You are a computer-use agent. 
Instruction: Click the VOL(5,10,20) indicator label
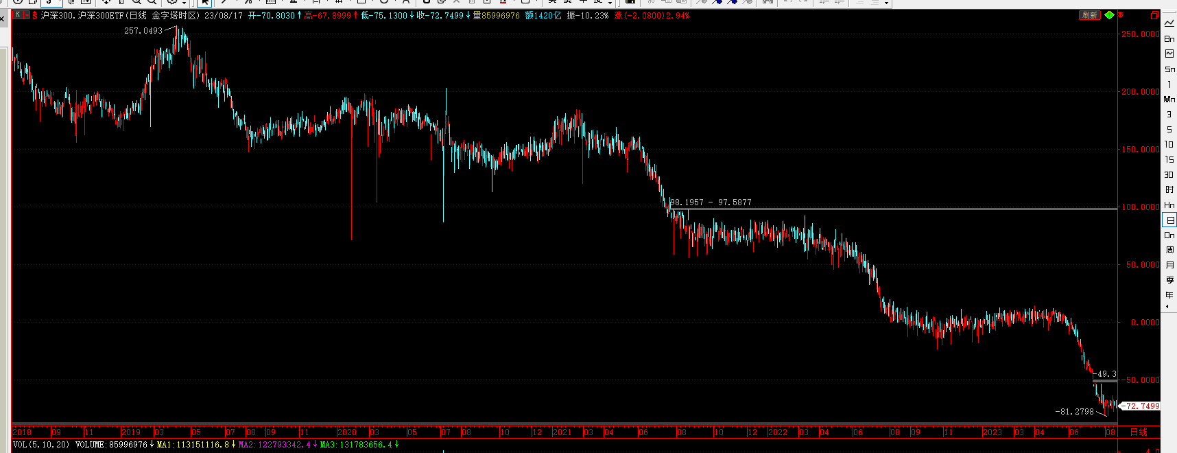click(x=41, y=445)
